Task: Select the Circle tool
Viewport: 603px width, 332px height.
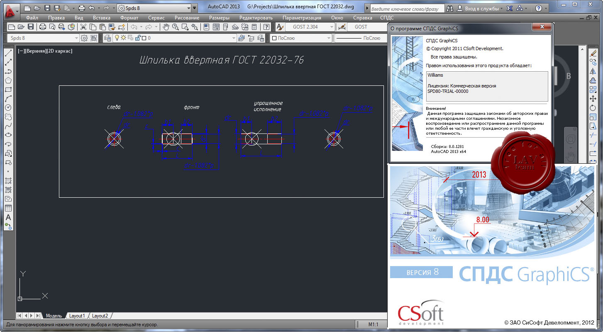Action: coord(8,108)
